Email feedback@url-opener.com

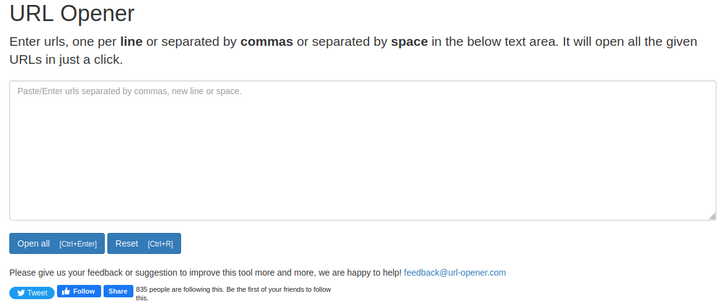click(455, 273)
